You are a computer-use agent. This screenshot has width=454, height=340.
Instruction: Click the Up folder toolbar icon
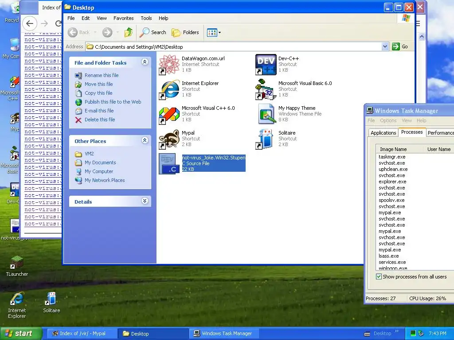click(x=128, y=32)
